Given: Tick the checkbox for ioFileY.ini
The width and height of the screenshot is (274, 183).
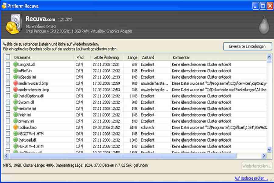Looking at the screenshot, I should [x=8, y=71].
